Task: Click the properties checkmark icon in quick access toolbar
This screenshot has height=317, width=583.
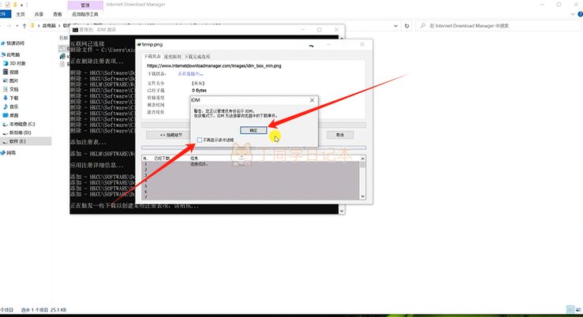Action: pyautogui.click(x=7, y=5)
